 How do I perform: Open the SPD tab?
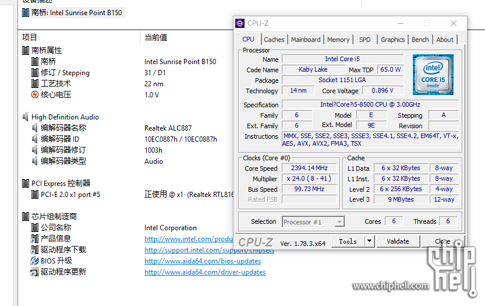click(364, 40)
